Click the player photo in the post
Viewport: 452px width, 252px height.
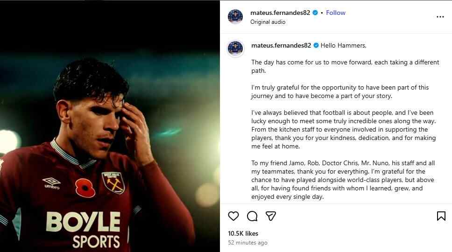click(x=110, y=126)
